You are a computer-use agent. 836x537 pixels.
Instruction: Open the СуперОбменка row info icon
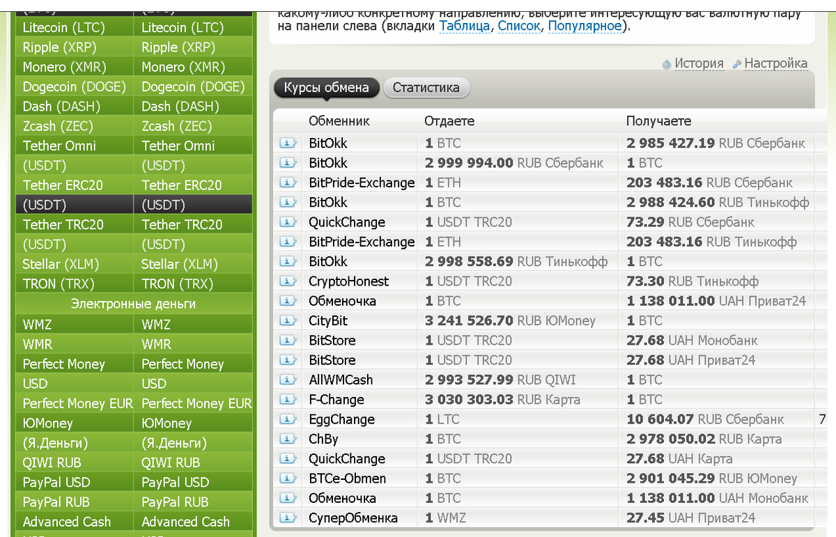click(288, 518)
